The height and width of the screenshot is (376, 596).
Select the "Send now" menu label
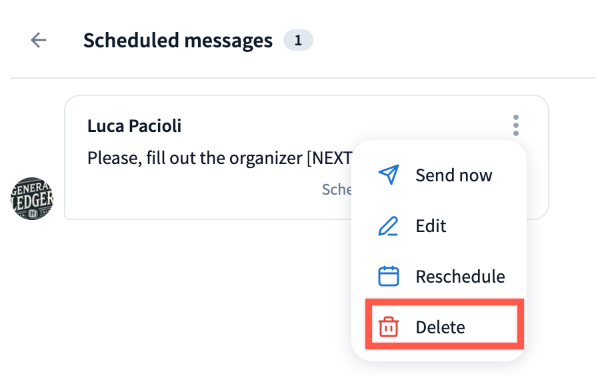click(453, 175)
